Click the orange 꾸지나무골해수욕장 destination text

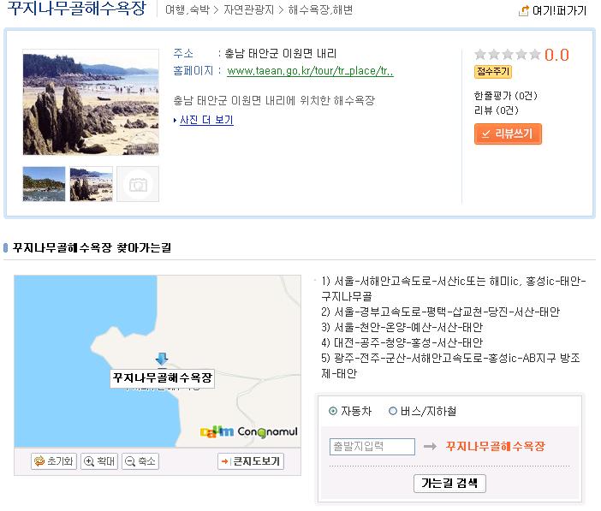(495, 446)
